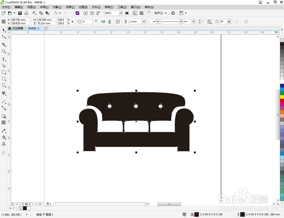Toggle show rulers button
Screen dimensions: 284x218
tap(135, 13)
